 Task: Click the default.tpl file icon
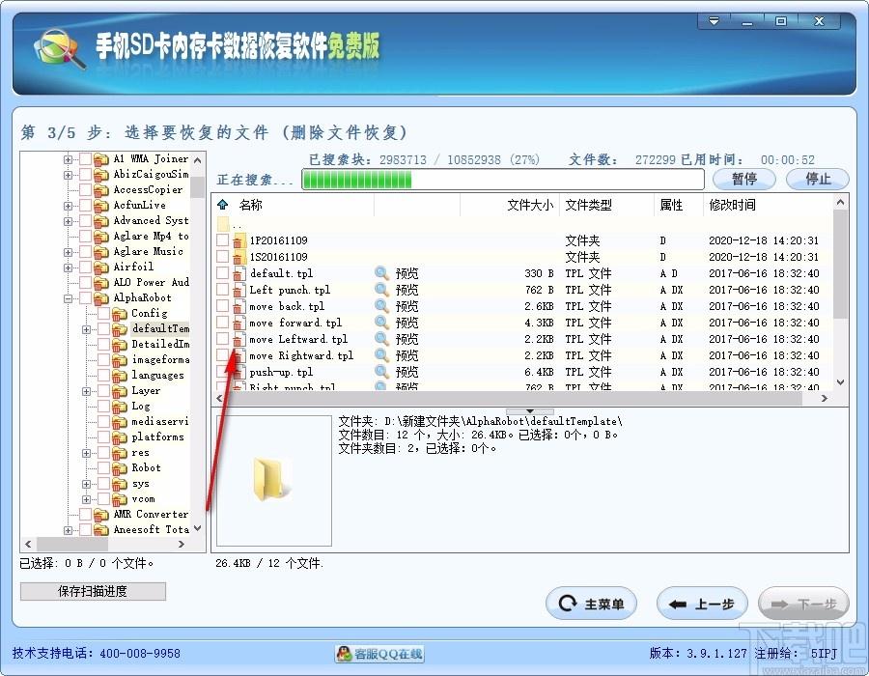238,273
